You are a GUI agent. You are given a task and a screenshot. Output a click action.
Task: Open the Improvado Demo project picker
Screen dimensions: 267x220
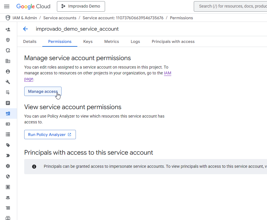coord(81,6)
